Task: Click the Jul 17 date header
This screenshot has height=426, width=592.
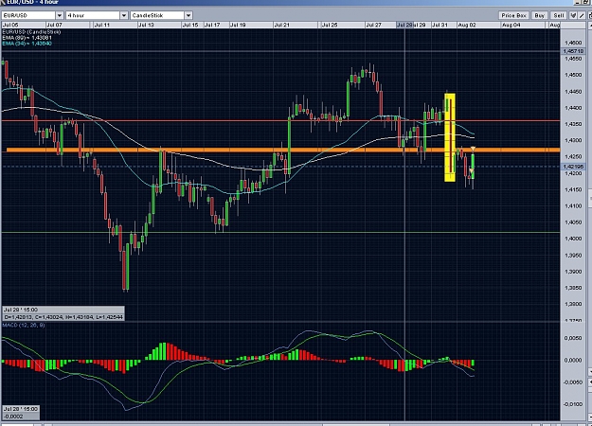Action: click(x=212, y=25)
